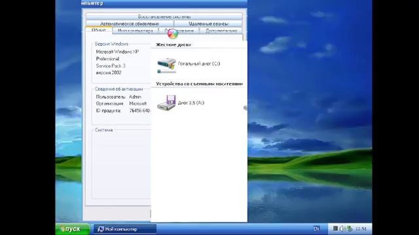Open the Оборудование tab
Image resolution: width=419 pixels, height=235 pixels.
click(179, 31)
